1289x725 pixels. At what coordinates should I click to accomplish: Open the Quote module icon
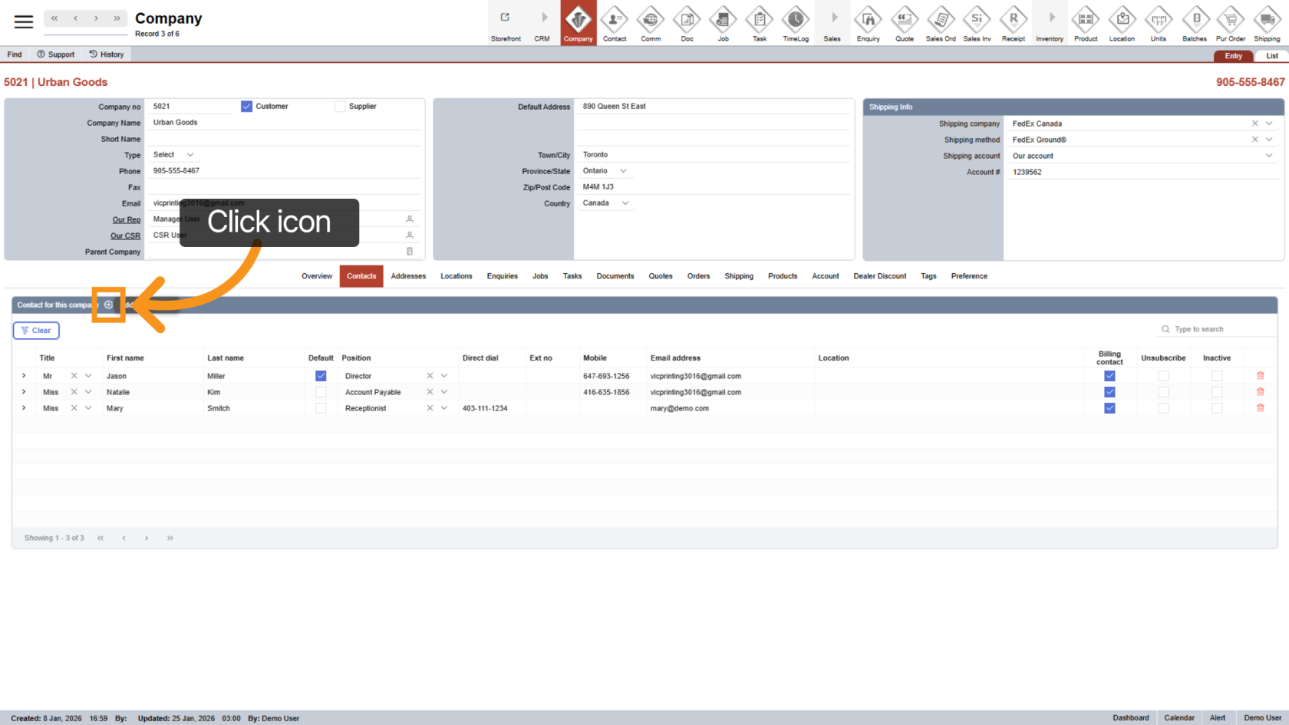click(x=904, y=19)
